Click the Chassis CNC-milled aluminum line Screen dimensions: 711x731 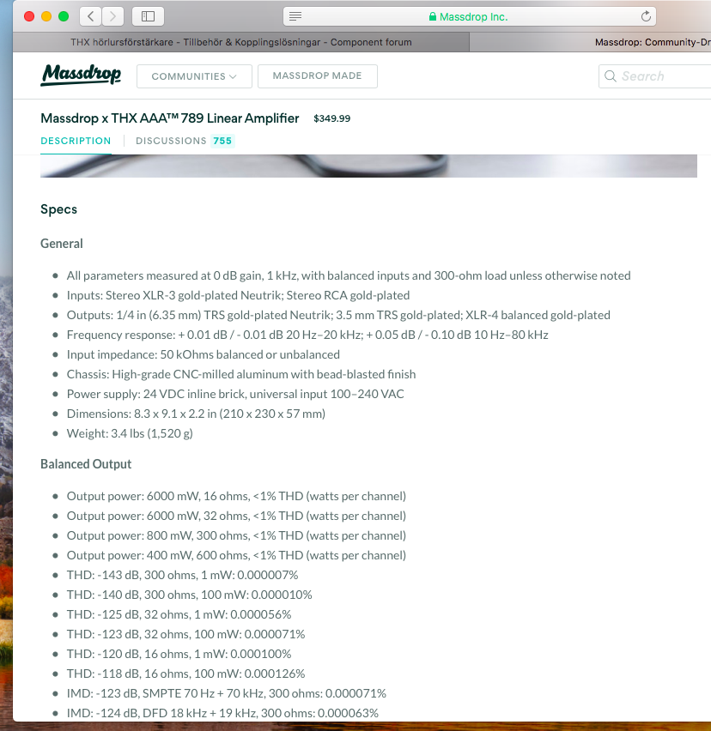pos(241,374)
